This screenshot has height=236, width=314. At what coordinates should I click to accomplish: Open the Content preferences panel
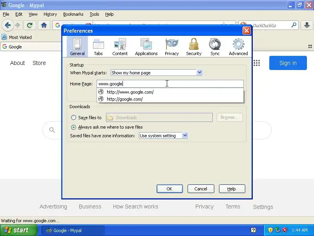120,46
